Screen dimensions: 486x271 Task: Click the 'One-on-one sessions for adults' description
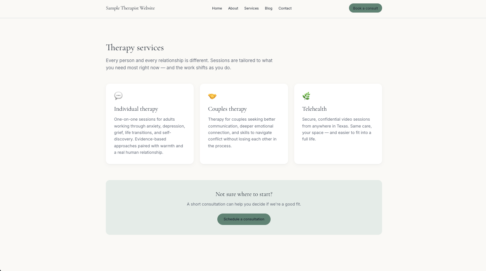pos(150,136)
